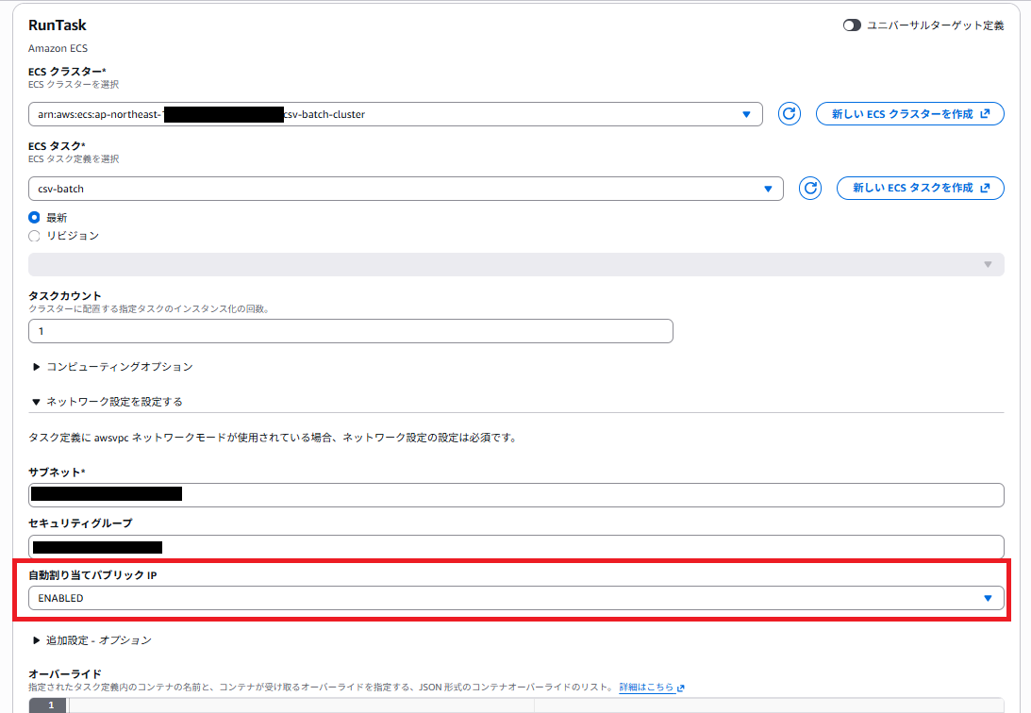Click the オーバーライド heading
This screenshot has width=1031, height=713.
pyautogui.click(x=65, y=673)
